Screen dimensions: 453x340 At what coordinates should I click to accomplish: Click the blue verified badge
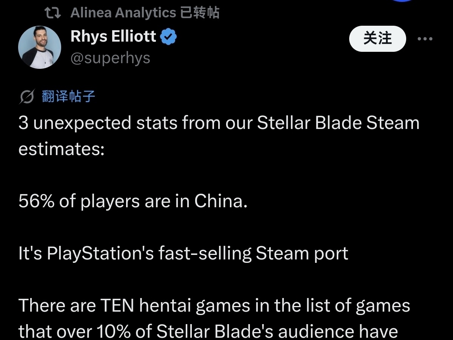(x=168, y=37)
